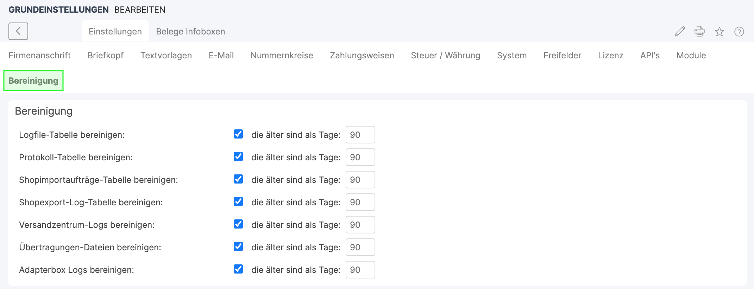Image resolution: width=754 pixels, height=289 pixels.
Task: Switch to the Belege Infoboxen tab
Action: [x=190, y=31]
